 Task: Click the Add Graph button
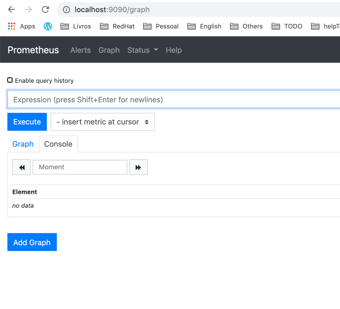(x=32, y=242)
